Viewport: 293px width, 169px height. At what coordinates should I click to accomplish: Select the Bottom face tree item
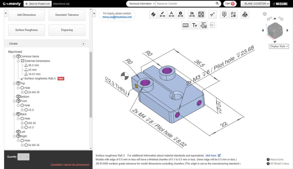[x=25, y=97]
